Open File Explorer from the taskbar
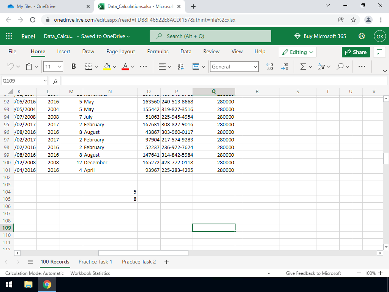This screenshot has width=389, height=292. coord(28,284)
